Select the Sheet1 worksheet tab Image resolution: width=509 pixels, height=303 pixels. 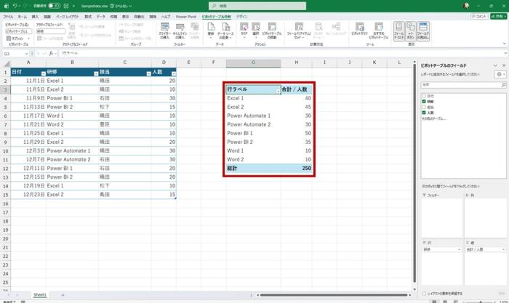[x=40, y=294]
